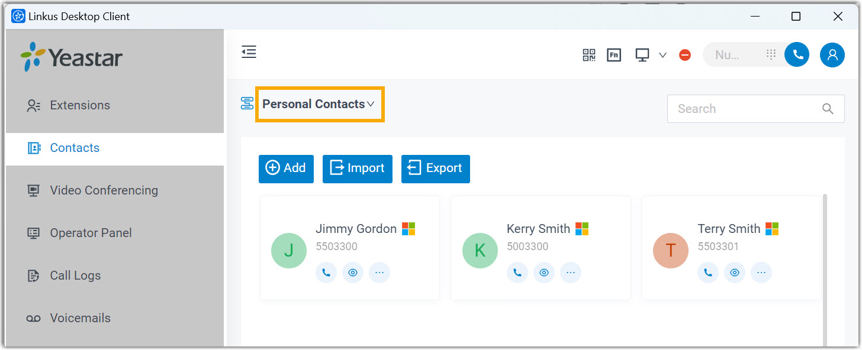The height and width of the screenshot is (350, 862).
Task: Open the user profile avatar icon
Action: click(x=832, y=55)
